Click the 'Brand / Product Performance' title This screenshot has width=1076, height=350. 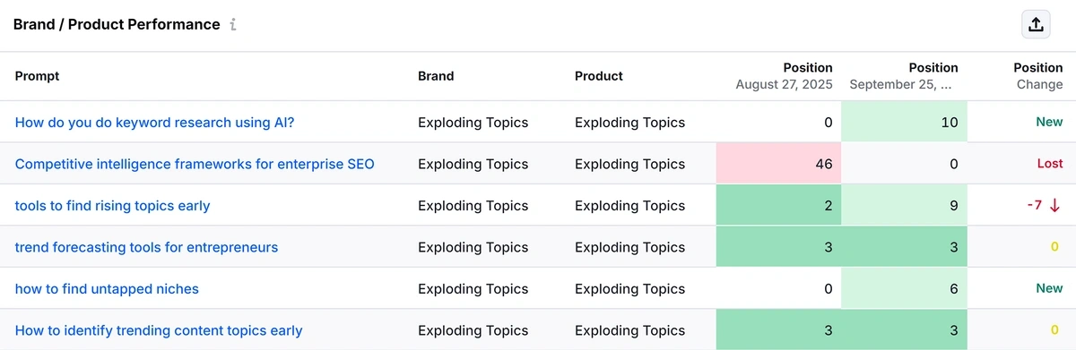(x=117, y=24)
